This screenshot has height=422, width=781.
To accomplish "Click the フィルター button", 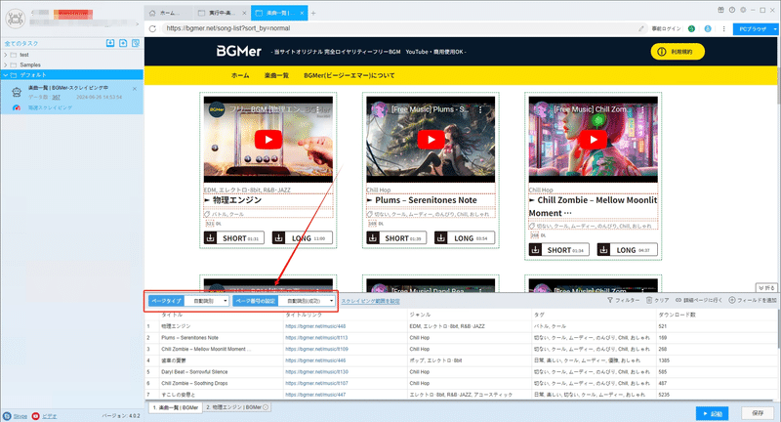I will tap(624, 300).
